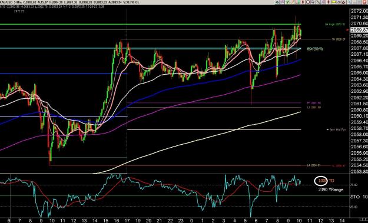Click the green upper range level label
Screen dimensions: 368x223
click(x=335, y=24)
